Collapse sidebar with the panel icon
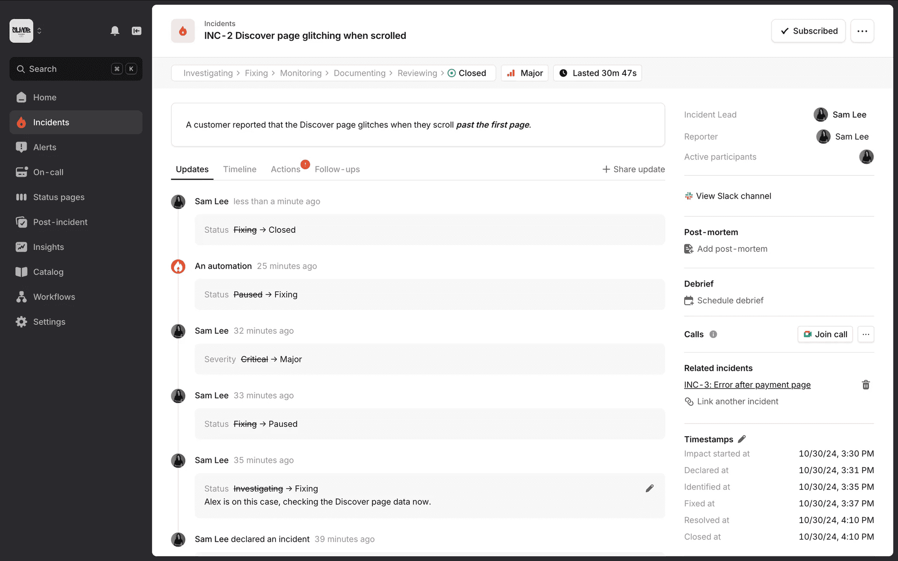Screen dimensions: 898x561 click(x=137, y=31)
